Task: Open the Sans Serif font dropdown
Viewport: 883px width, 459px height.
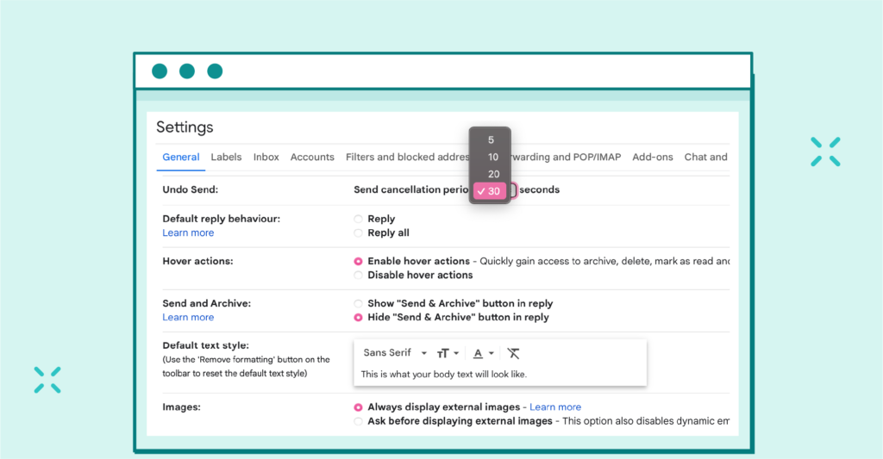Action: coord(395,353)
